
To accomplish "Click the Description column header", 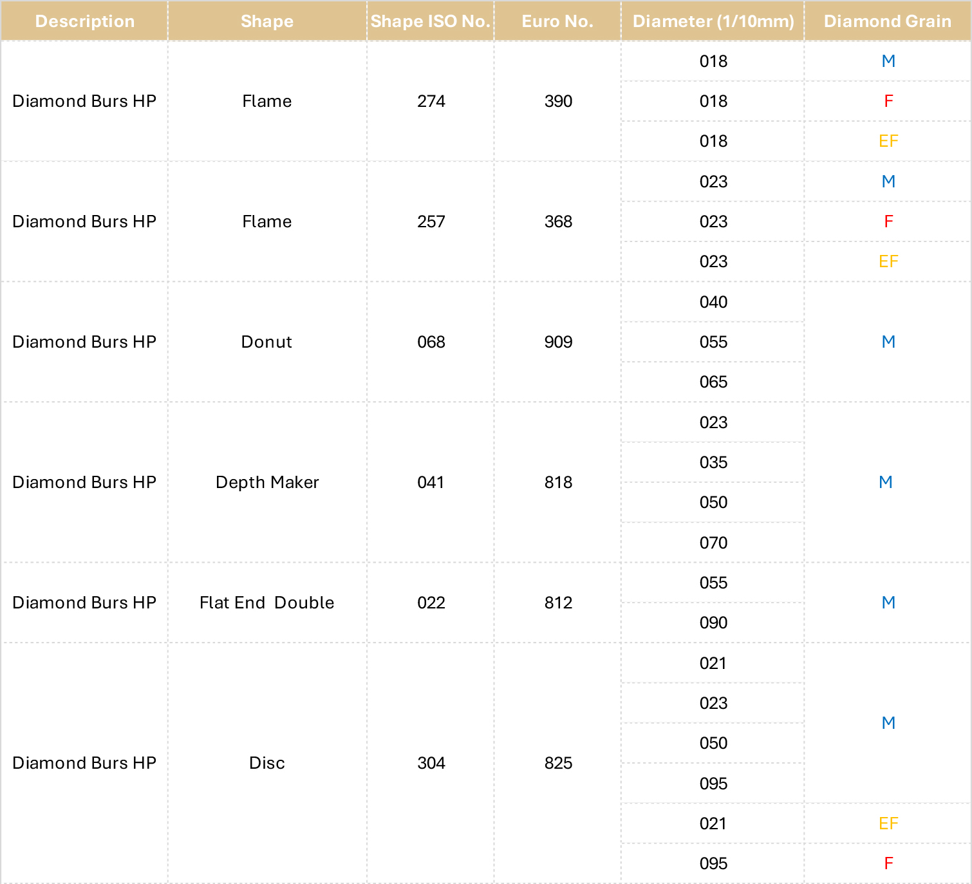I will 84,21.
